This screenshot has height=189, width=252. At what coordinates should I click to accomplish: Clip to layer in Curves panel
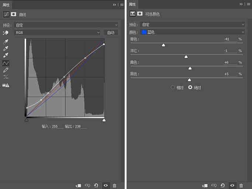pyautogui.click(x=79, y=186)
